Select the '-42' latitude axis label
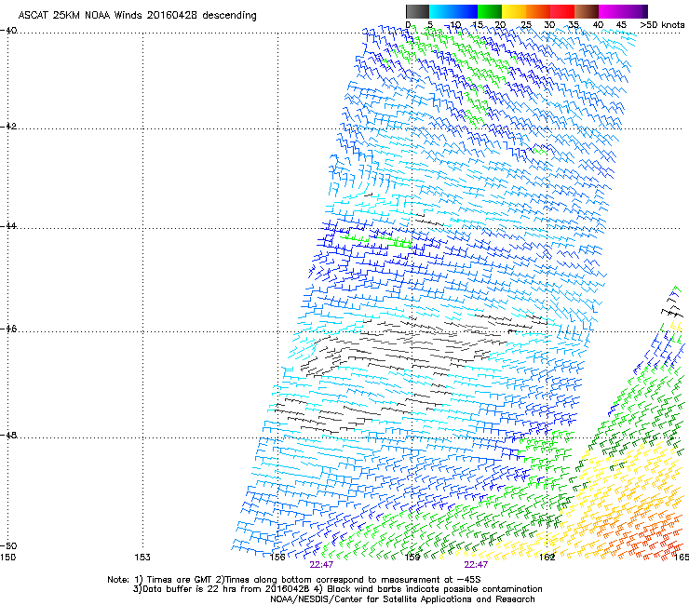 8,126
